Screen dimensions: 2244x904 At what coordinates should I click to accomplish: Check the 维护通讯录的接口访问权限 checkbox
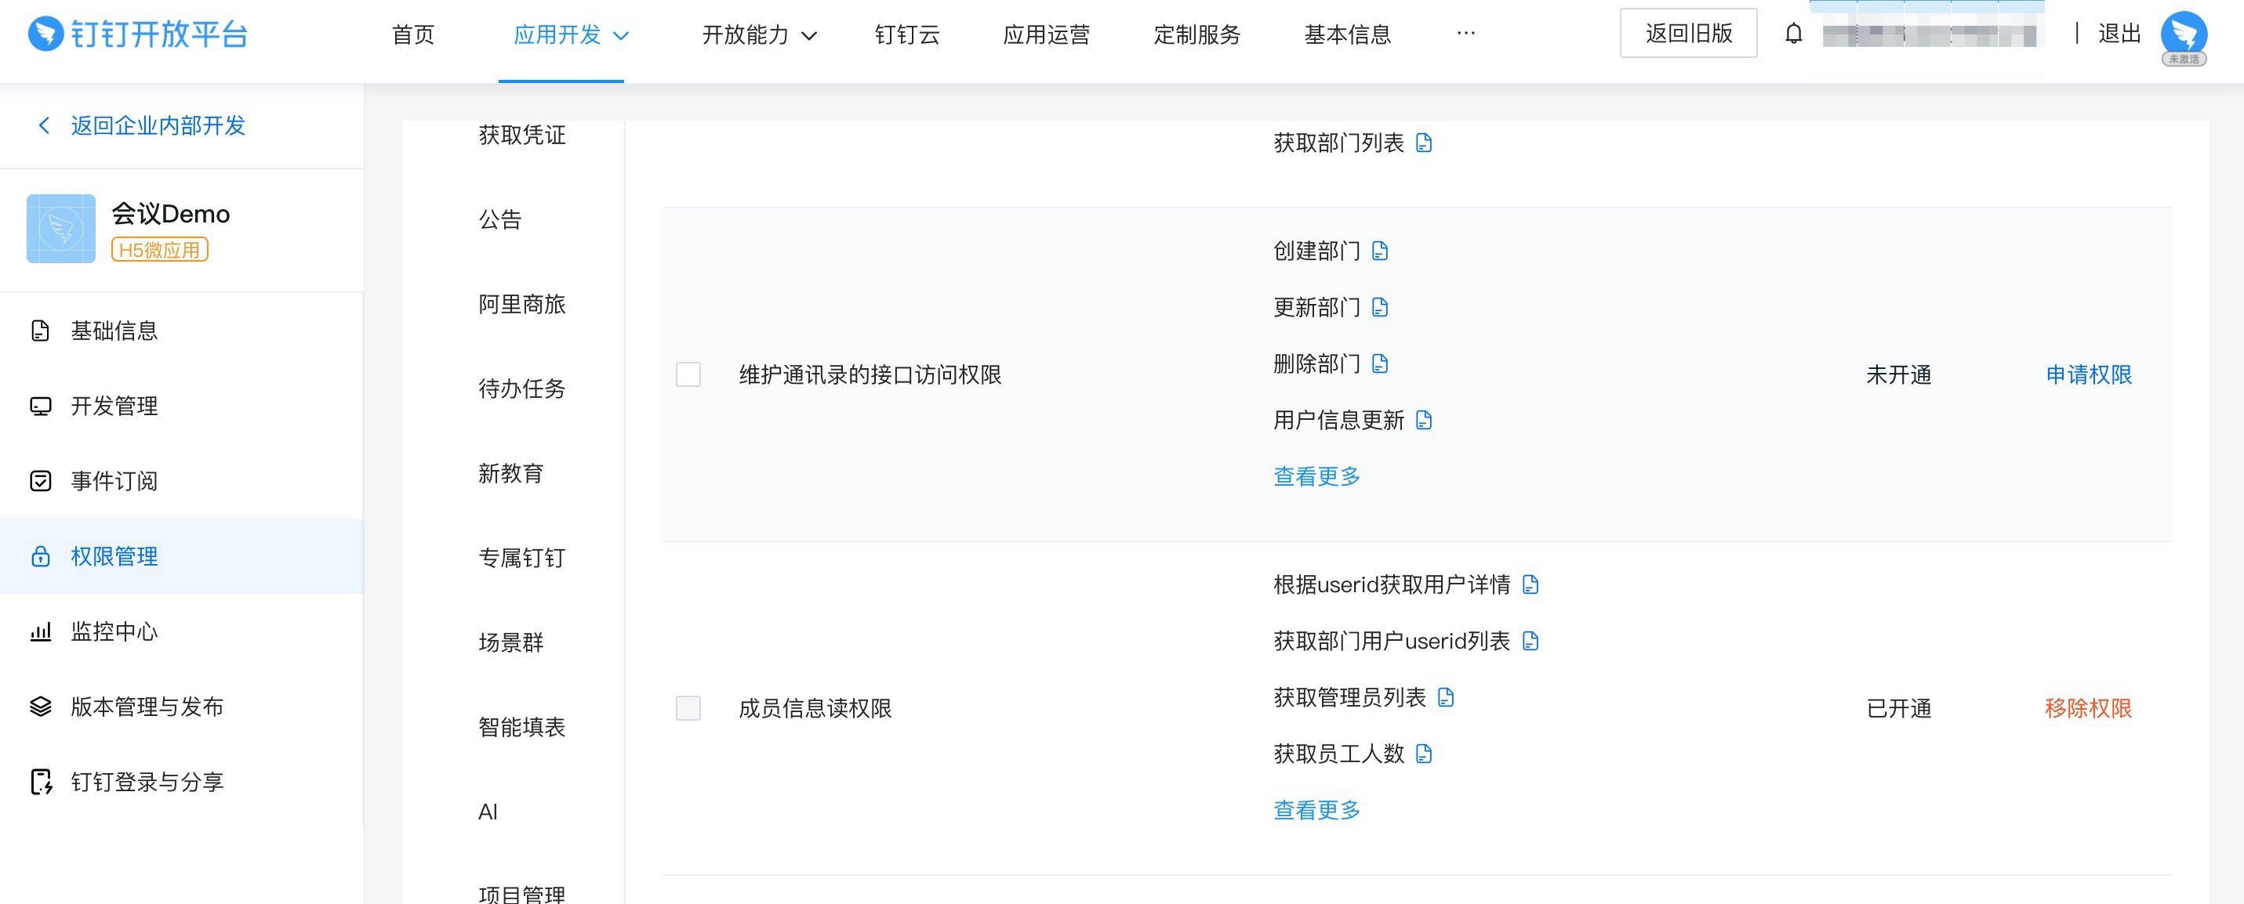coord(688,374)
